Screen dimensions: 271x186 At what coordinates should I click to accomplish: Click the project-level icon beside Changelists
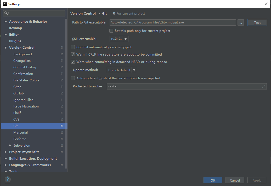coord(62,61)
